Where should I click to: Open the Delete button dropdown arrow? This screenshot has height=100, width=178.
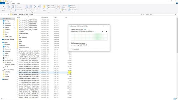coord(35,10)
